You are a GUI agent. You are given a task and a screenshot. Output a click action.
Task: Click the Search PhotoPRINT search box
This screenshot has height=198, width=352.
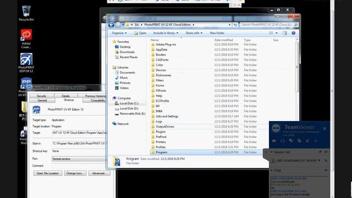(269, 25)
